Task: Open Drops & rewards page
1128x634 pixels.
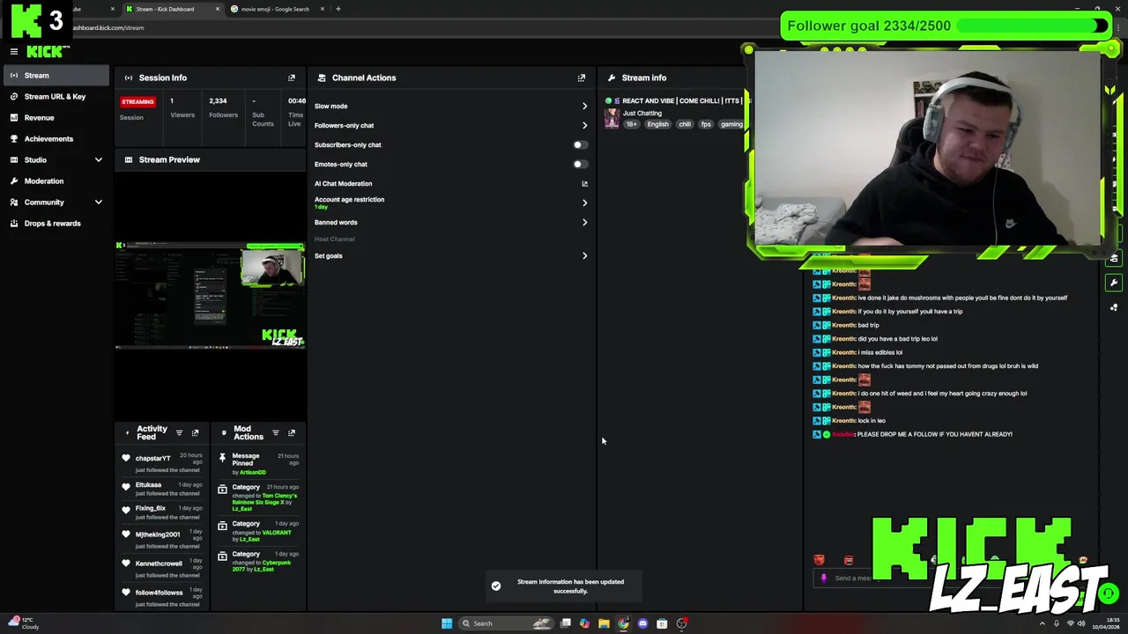Action: (55, 224)
